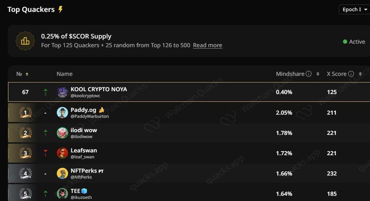Screen dimensions: 370x201
Task: Open the @PaddyWarburton handle link
Action: tap(90, 116)
